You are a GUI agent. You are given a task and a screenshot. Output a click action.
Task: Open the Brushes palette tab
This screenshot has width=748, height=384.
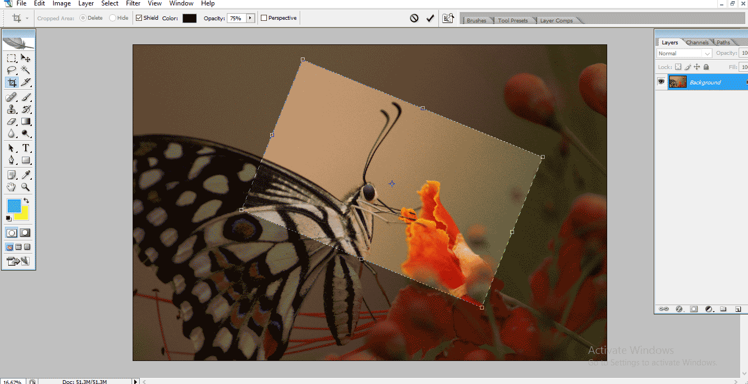(476, 20)
